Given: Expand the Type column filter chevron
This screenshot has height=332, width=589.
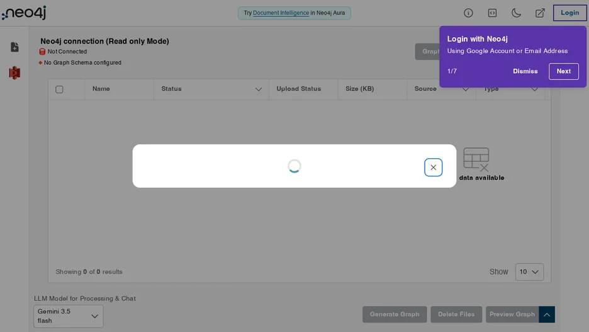Looking at the screenshot, I should coord(534,89).
